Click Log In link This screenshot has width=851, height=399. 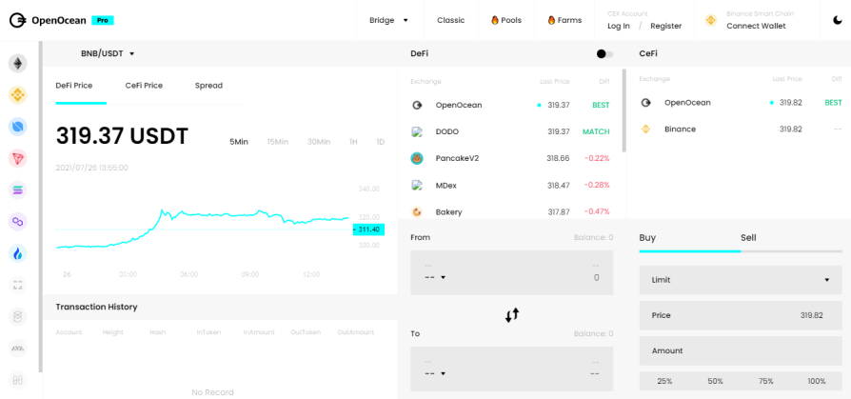(619, 26)
